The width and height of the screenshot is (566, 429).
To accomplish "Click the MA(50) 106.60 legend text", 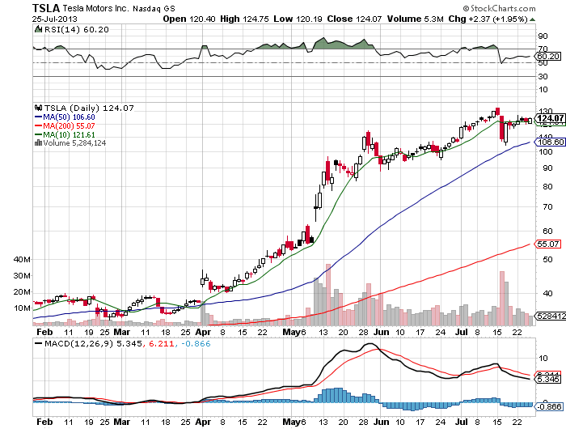I will pos(69,117).
